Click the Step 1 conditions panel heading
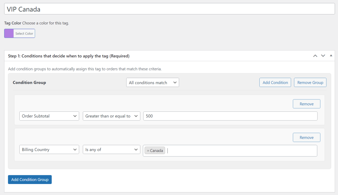338x195 pixels. [x=69, y=56]
